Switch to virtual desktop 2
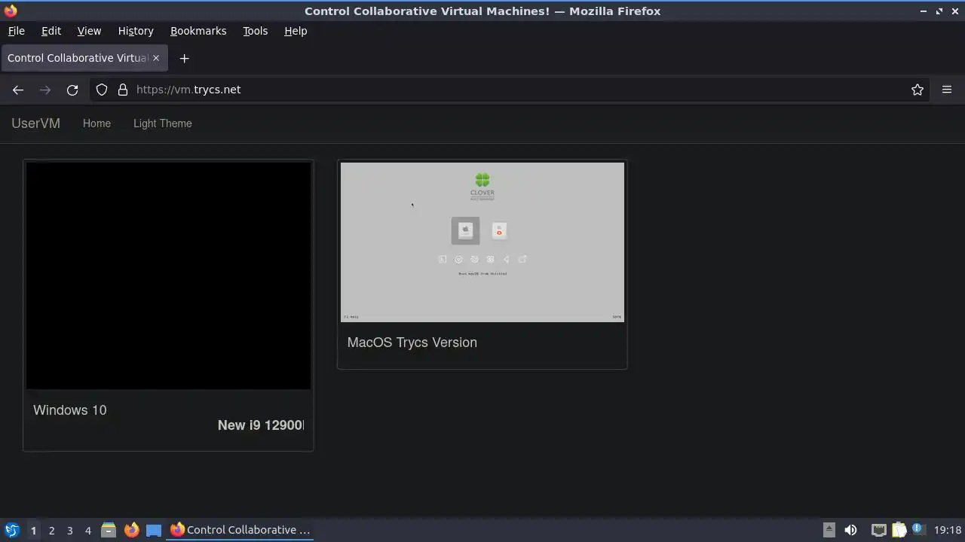This screenshot has height=542, width=965. click(x=51, y=530)
